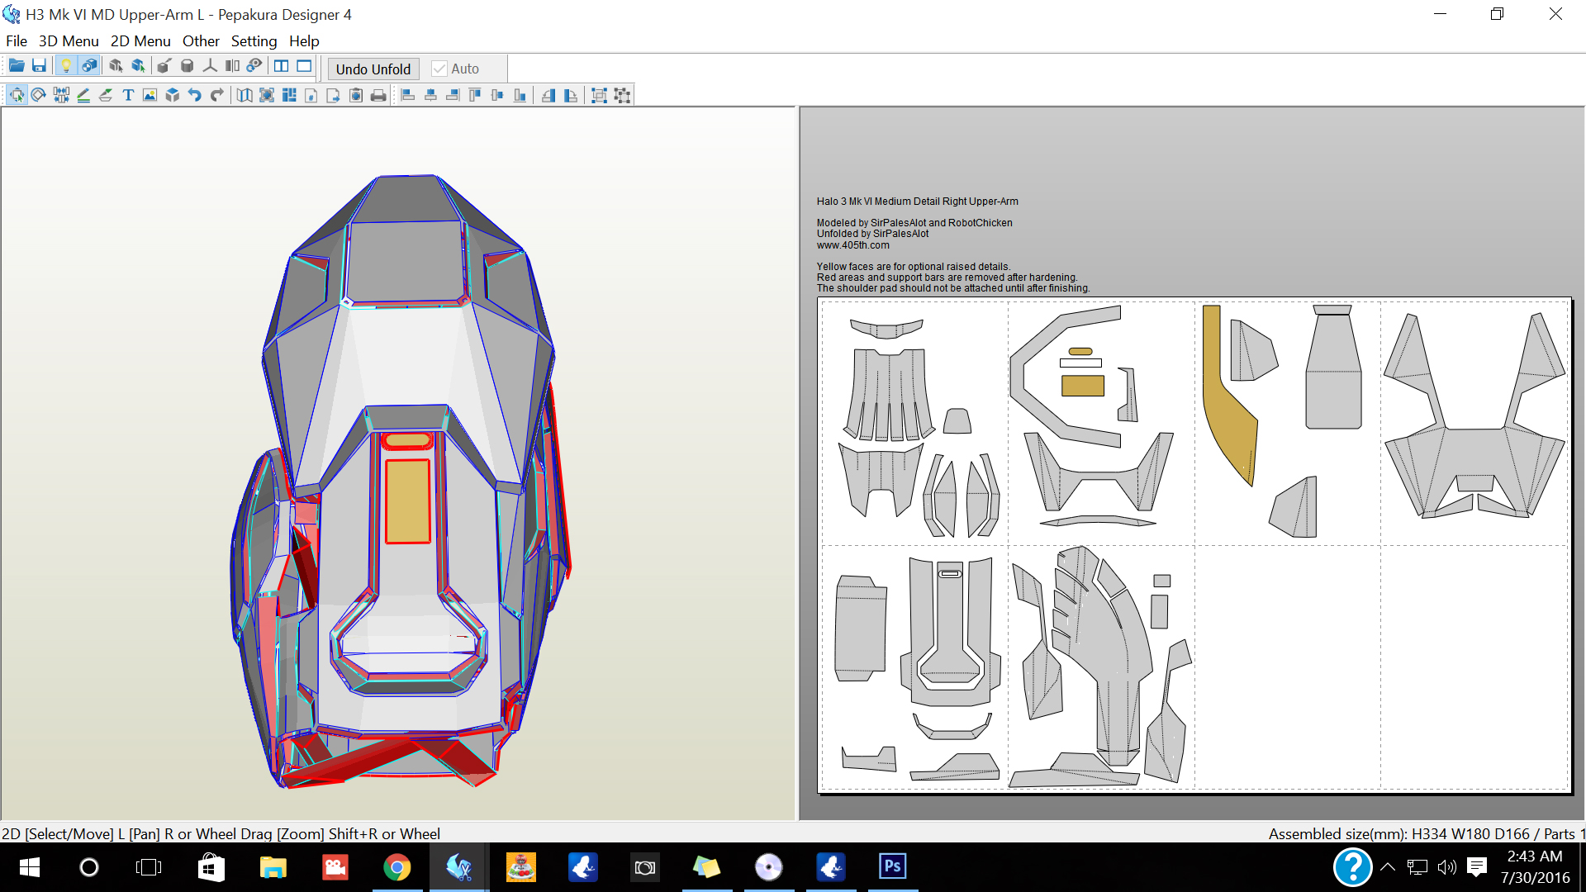Click 'Halo 3 Mk VI Medium Detail Right Upper-Arm' title text

tap(917, 202)
